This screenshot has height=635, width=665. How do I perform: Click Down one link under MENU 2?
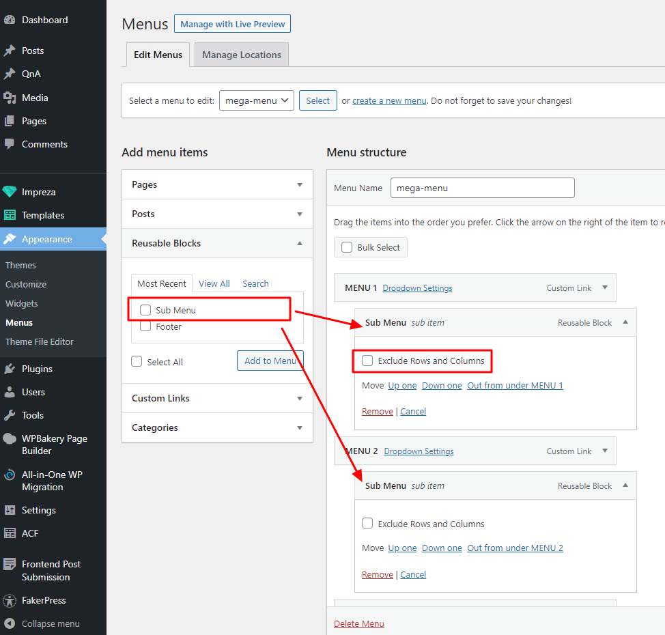pos(442,548)
